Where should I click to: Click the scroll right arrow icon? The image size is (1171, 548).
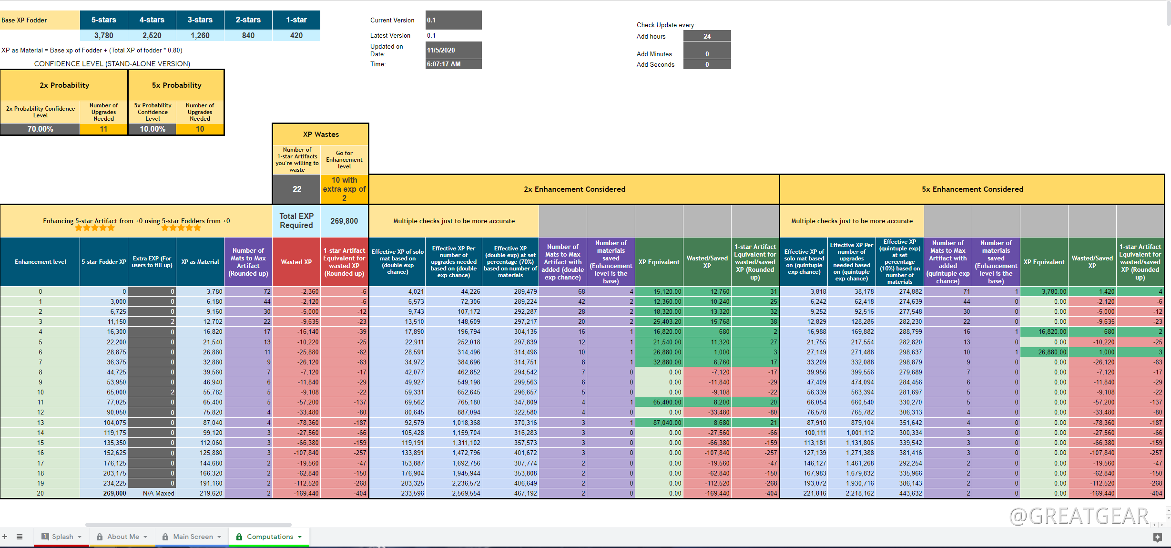click(1161, 525)
